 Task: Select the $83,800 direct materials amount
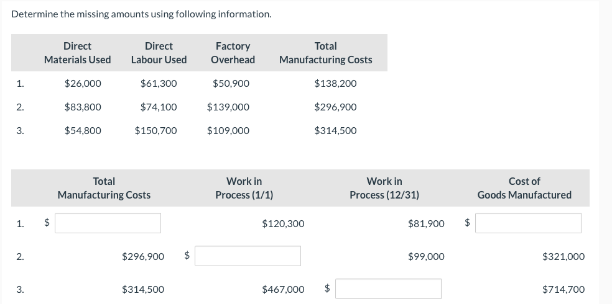tap(83, 107)
